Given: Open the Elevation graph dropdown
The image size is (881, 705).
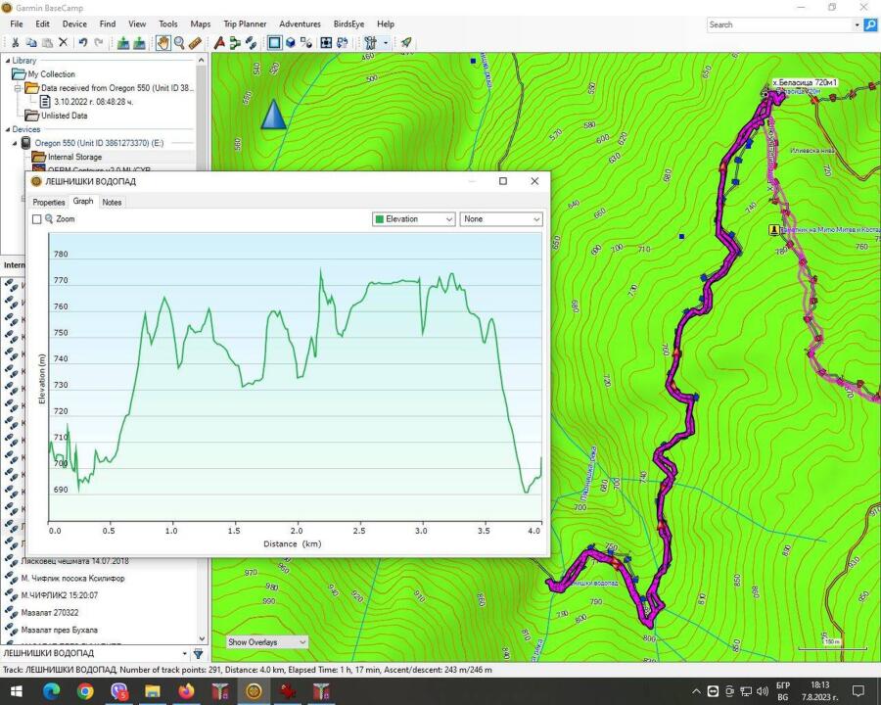Looking at the screenshot, I should (x=413, y=219).
